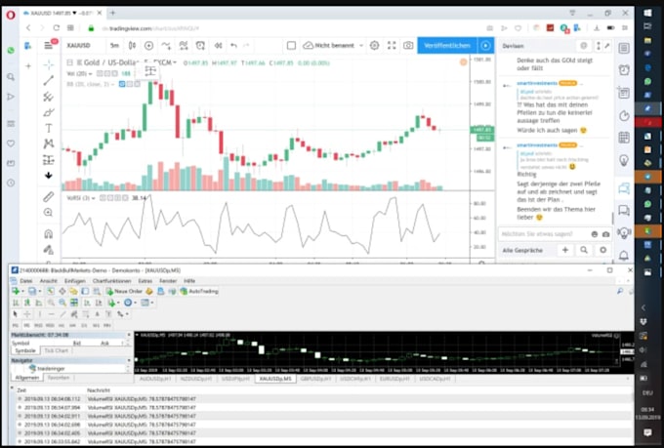Undo last action in TradingView toolbar

tap(233, 45)
